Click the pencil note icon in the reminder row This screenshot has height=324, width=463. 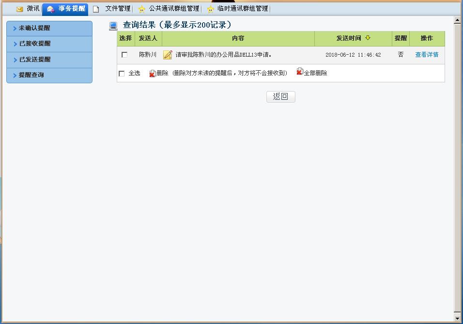[x=168, y=55]
